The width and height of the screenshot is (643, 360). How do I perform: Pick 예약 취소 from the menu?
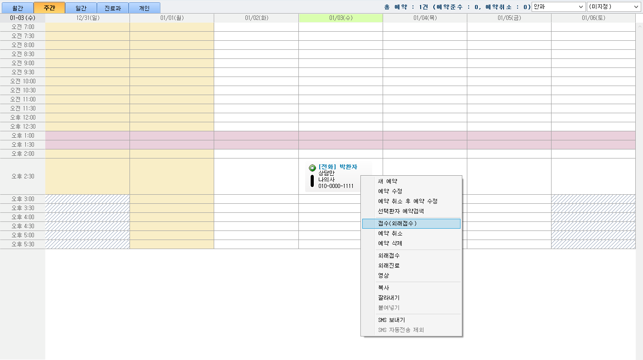[x=390, y=234]
